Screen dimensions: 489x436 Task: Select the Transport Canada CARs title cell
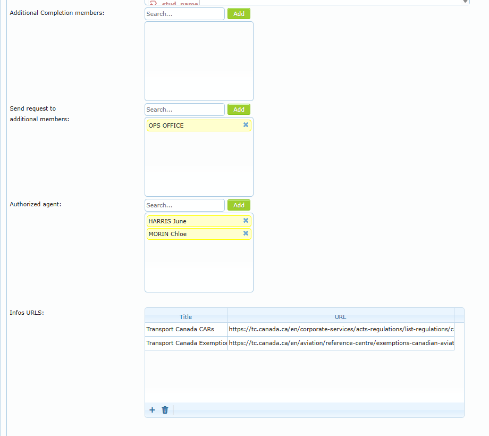186,329
